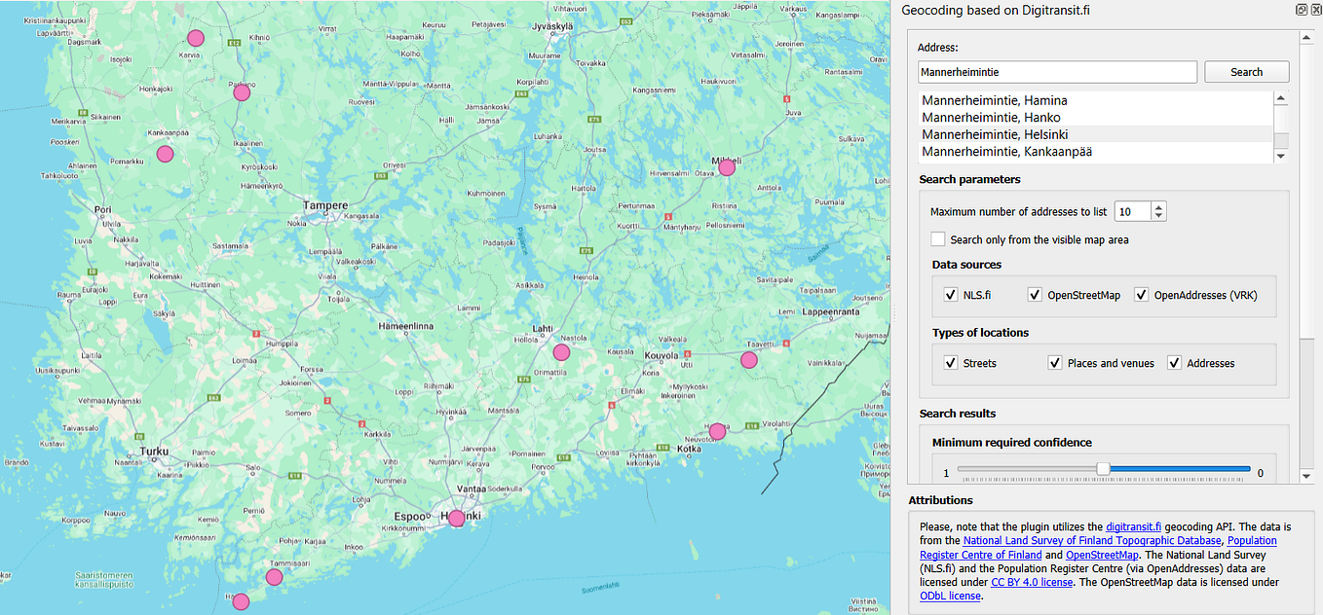
Task: Enable searching only from visible map area
Action: 938,238
